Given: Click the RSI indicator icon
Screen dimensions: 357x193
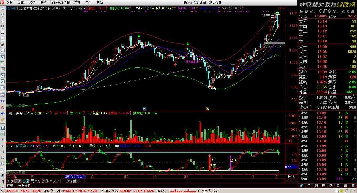Looking at the screenshot, I should [x=2, y=101].
